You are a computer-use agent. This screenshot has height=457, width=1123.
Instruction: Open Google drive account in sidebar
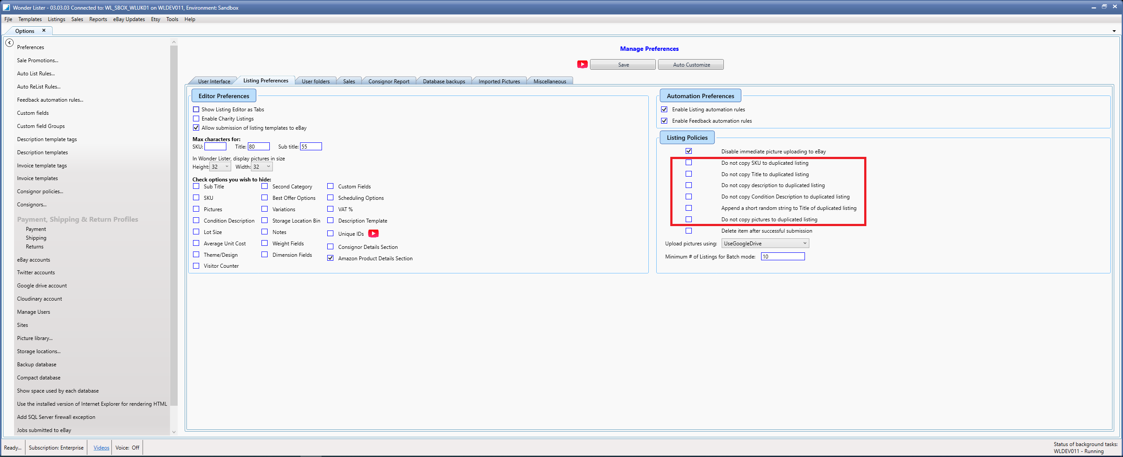[x=42, y=286]
